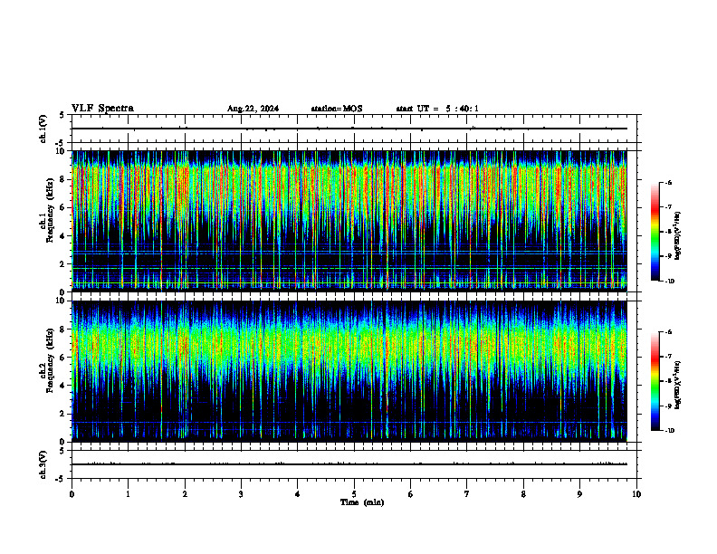Click time axis tick label "7"
The image size is (717, 554).
(x=467, y=494)
